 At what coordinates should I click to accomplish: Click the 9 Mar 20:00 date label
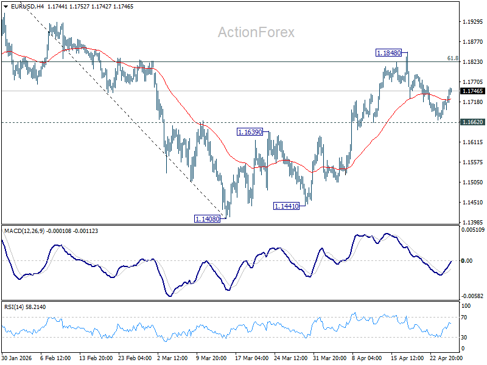[210, 358]
